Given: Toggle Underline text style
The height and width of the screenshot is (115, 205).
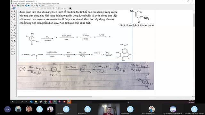Looking at the screenshot, I should tap(59, 9).
